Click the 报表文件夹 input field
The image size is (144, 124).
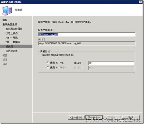pyautogui.click(x=87, y=34)
